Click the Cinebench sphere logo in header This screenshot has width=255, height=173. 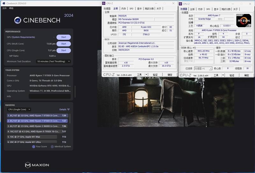pos(18,20)
